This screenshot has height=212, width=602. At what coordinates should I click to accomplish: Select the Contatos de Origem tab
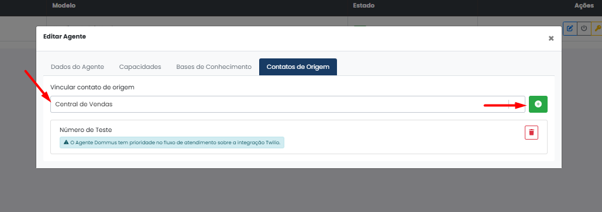click(x=298, y=67)
